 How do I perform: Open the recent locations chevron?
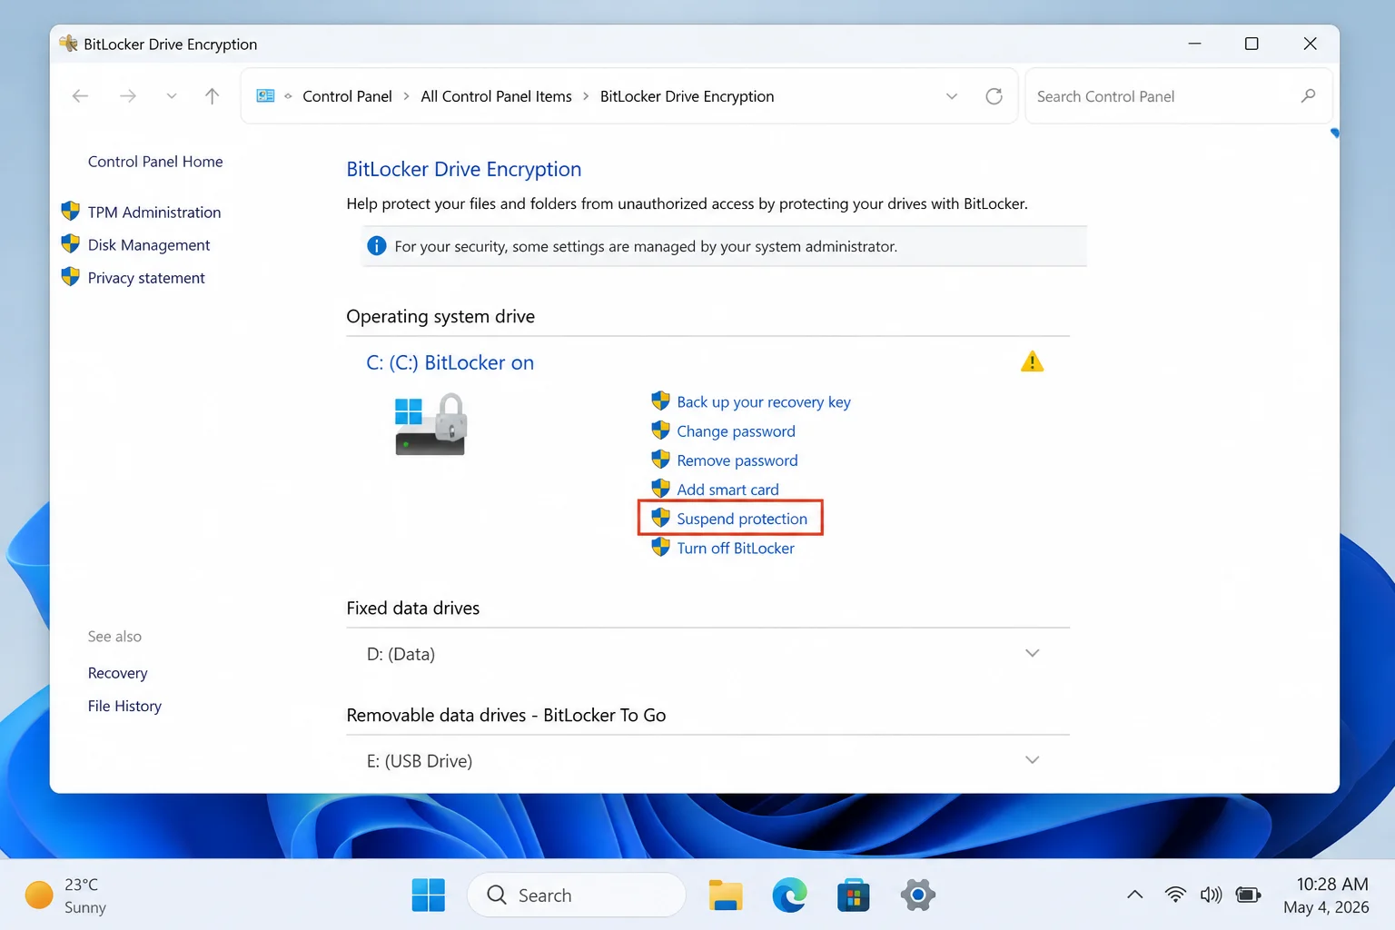(x=171, y=96)
